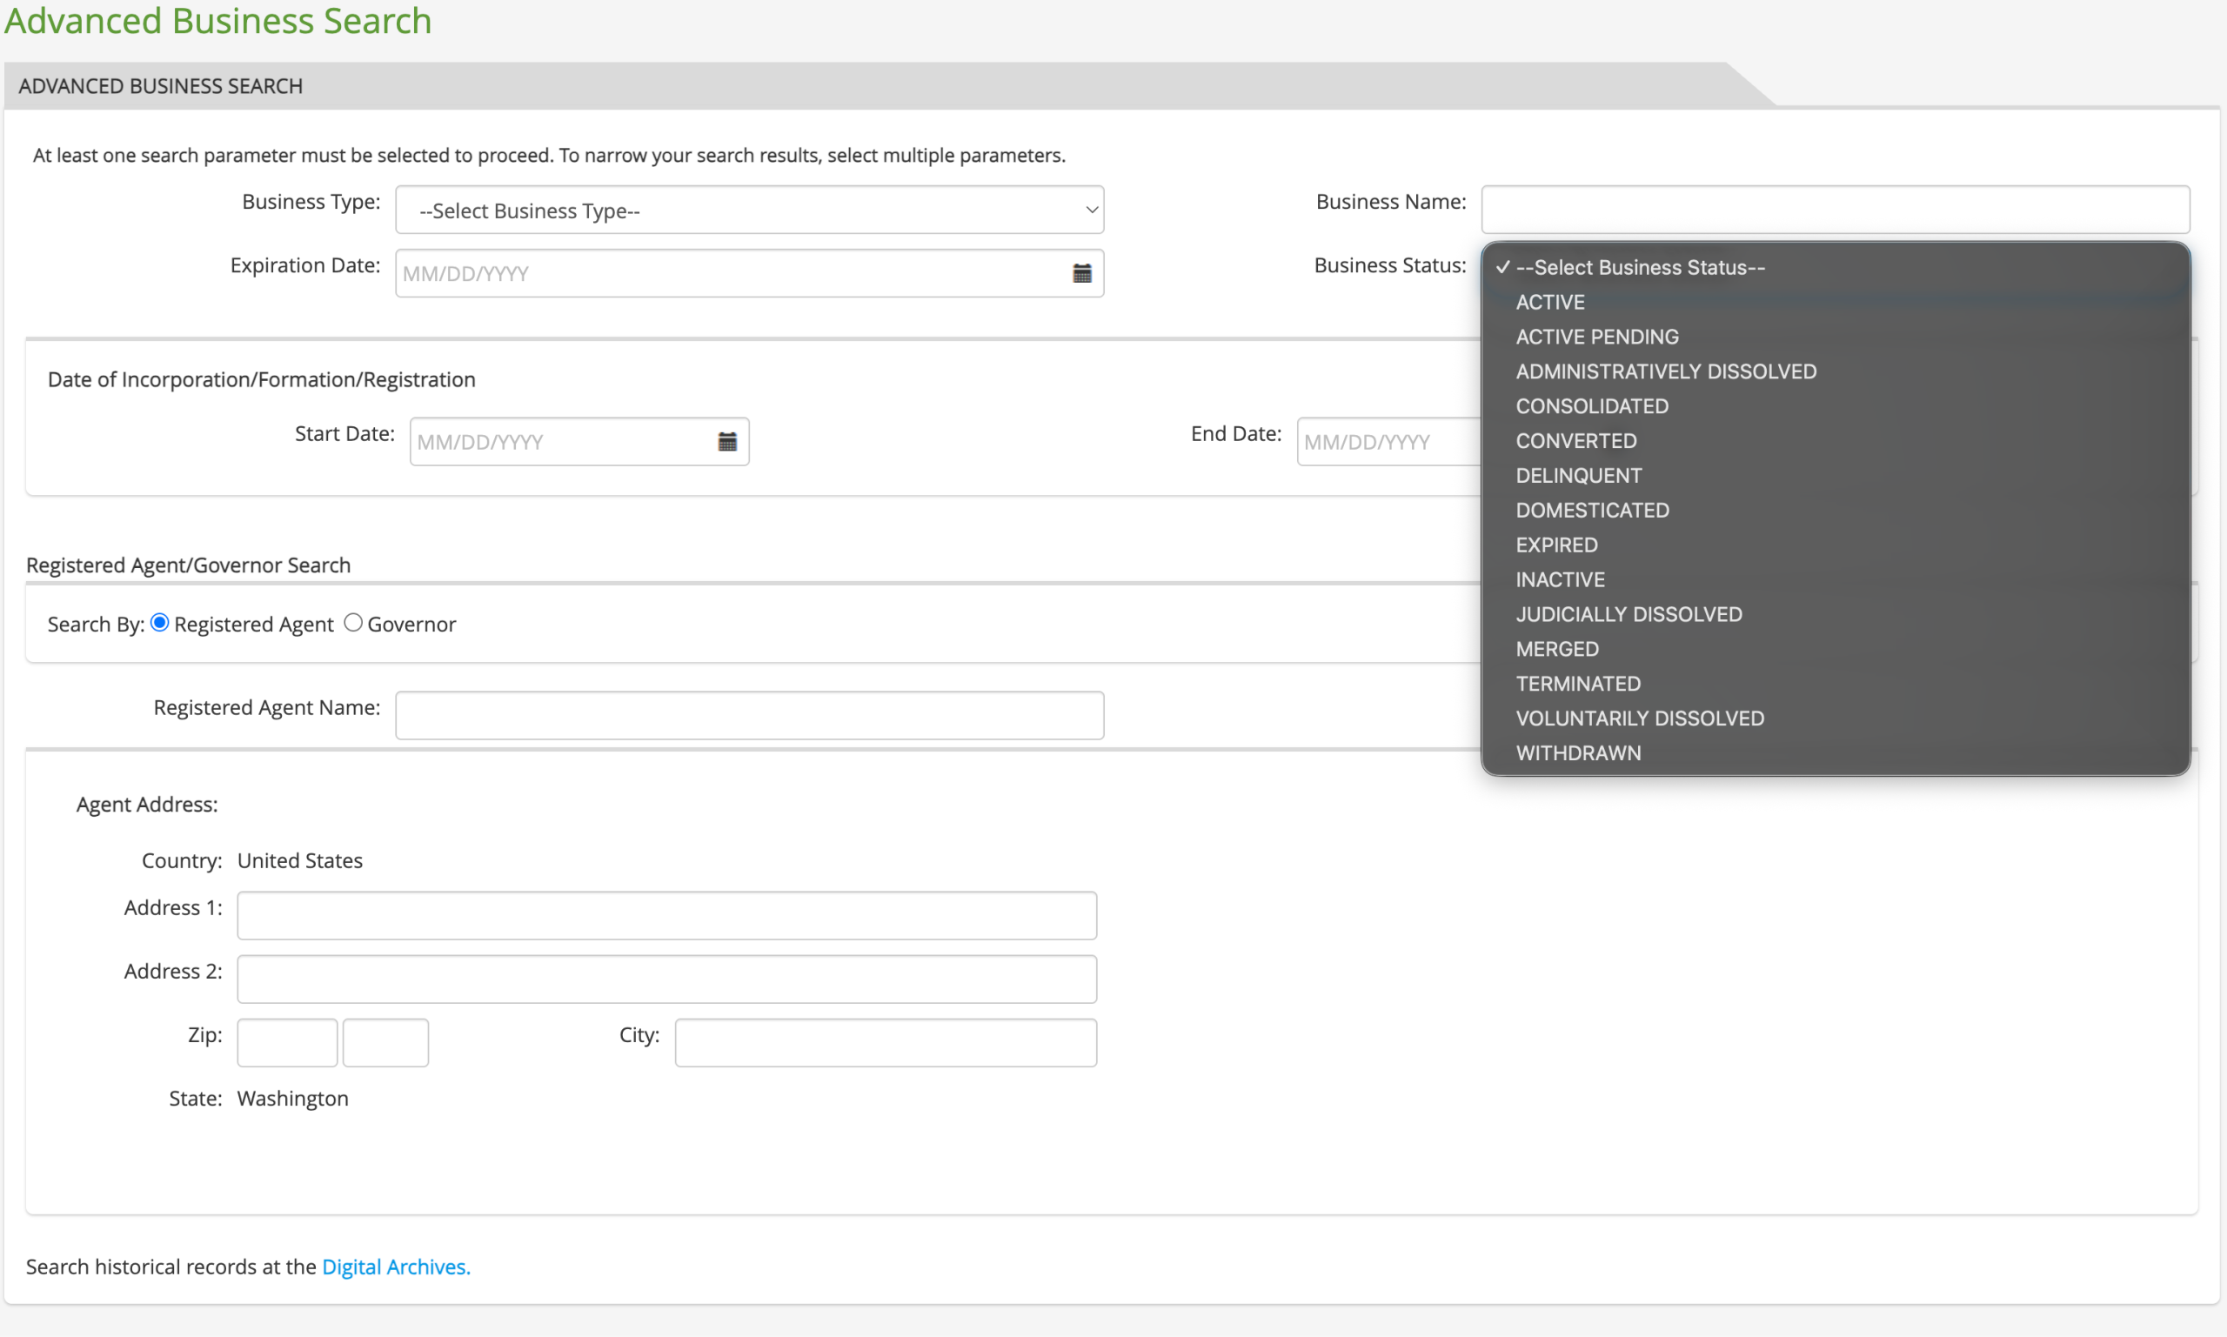Focus the Business Name input field

coord(1836,210)
